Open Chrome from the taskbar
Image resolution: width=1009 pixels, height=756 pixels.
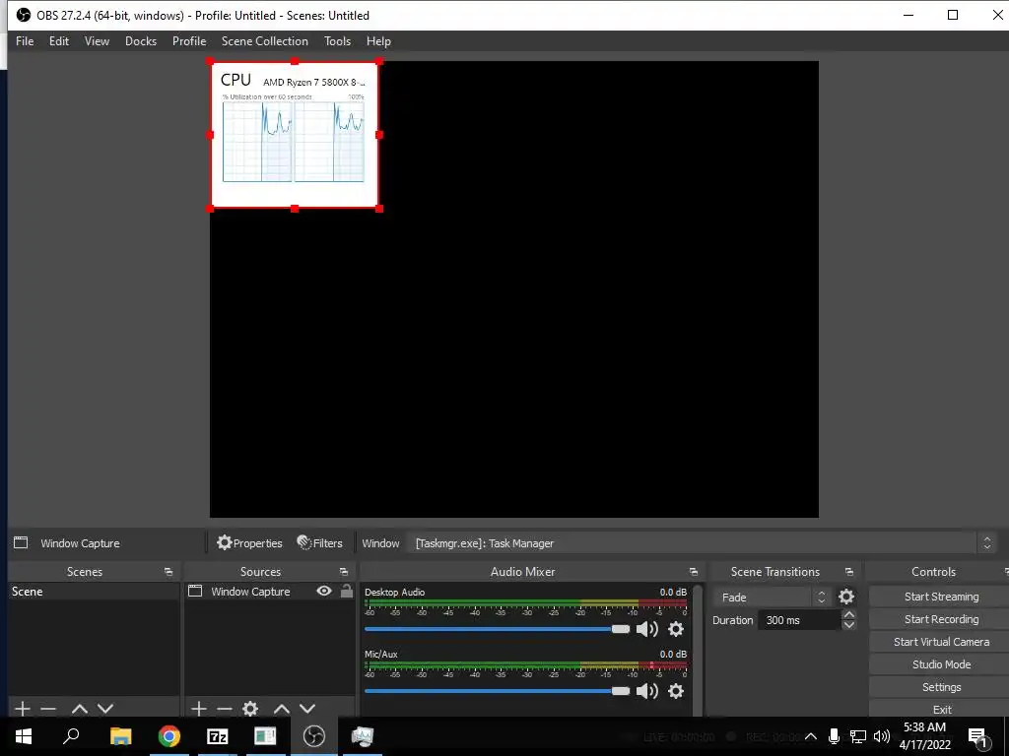pos(168,736)
